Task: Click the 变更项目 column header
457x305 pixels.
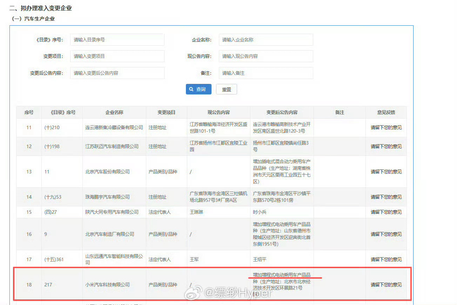Action: click(167, 112)
